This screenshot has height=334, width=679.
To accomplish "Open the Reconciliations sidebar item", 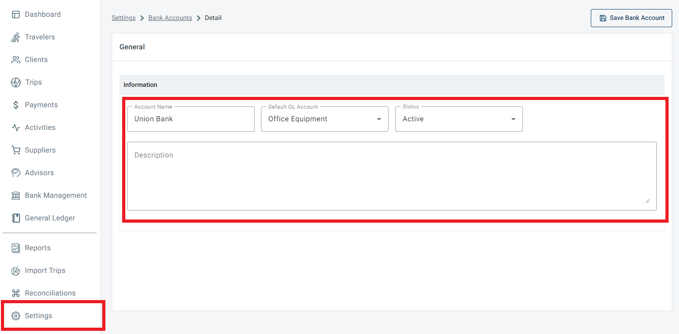I will pyautogui.click(x=50, y=293).
